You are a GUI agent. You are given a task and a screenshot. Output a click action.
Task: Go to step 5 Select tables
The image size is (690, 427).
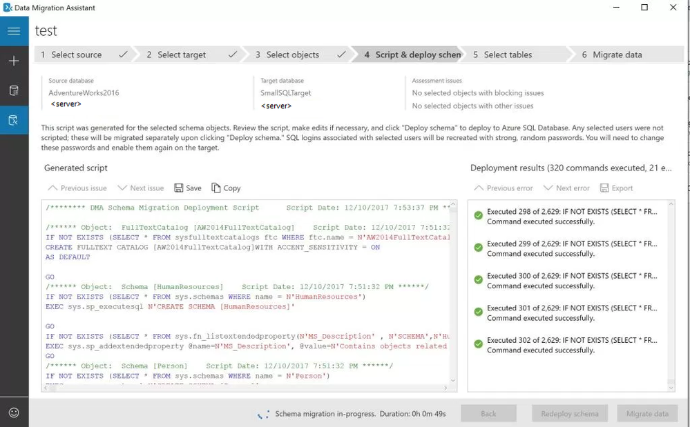[517, 54]
